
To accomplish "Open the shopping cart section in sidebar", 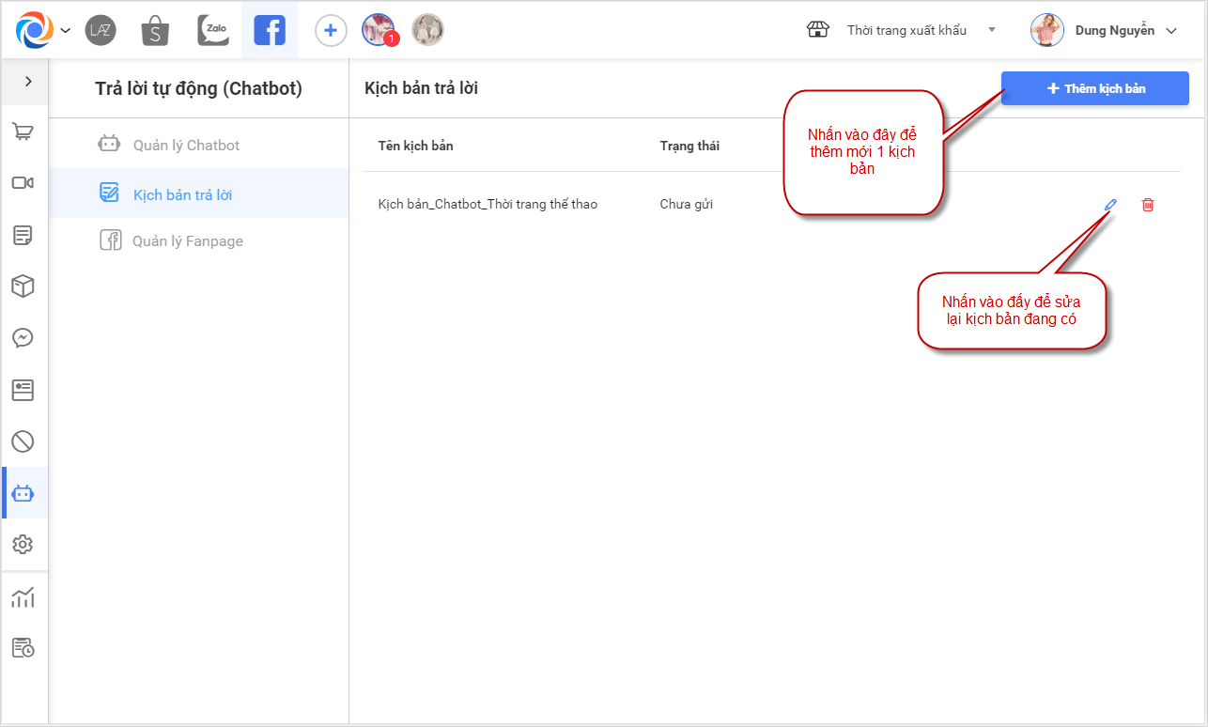I will [23, 131].
